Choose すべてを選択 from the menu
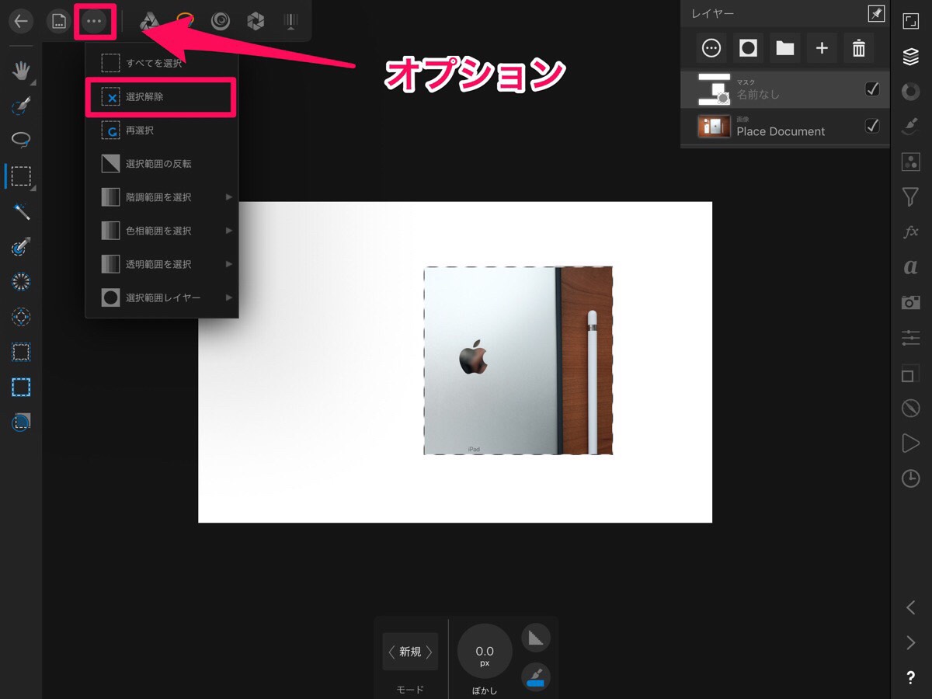 [162, 63]
